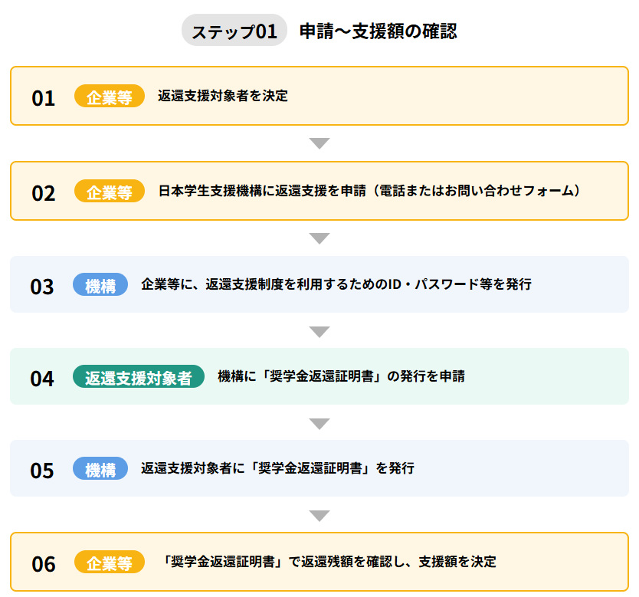
Task: Click the step number 05
Action: [42, 471]
